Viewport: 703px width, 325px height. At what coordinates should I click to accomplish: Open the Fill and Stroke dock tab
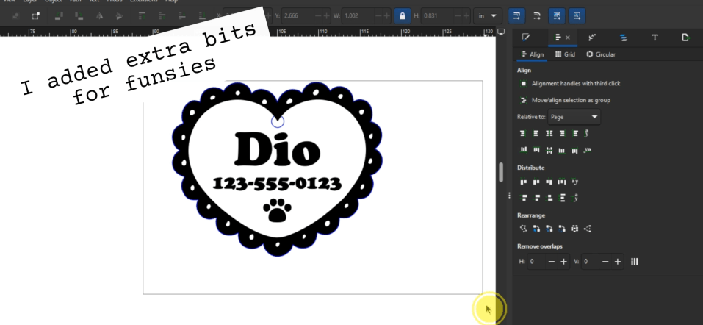[526, 36]
